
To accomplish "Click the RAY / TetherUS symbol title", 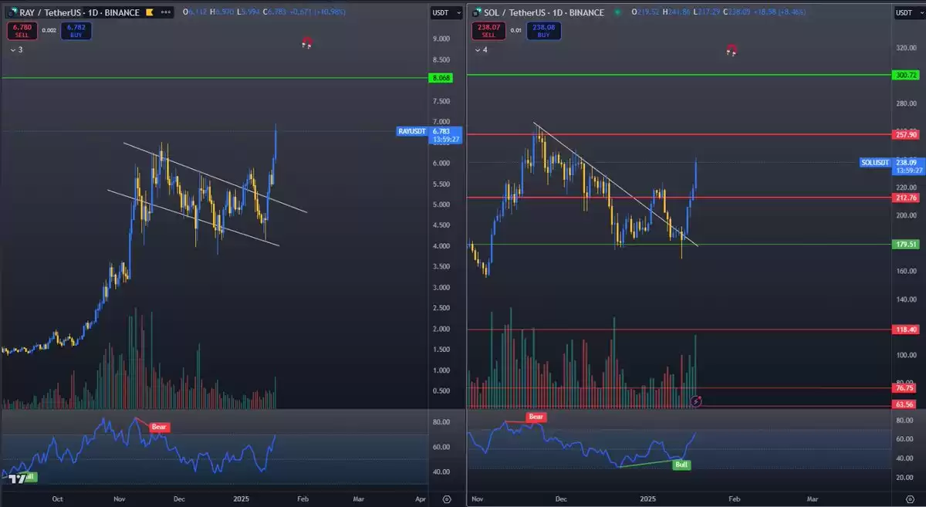I will [79, 12].
